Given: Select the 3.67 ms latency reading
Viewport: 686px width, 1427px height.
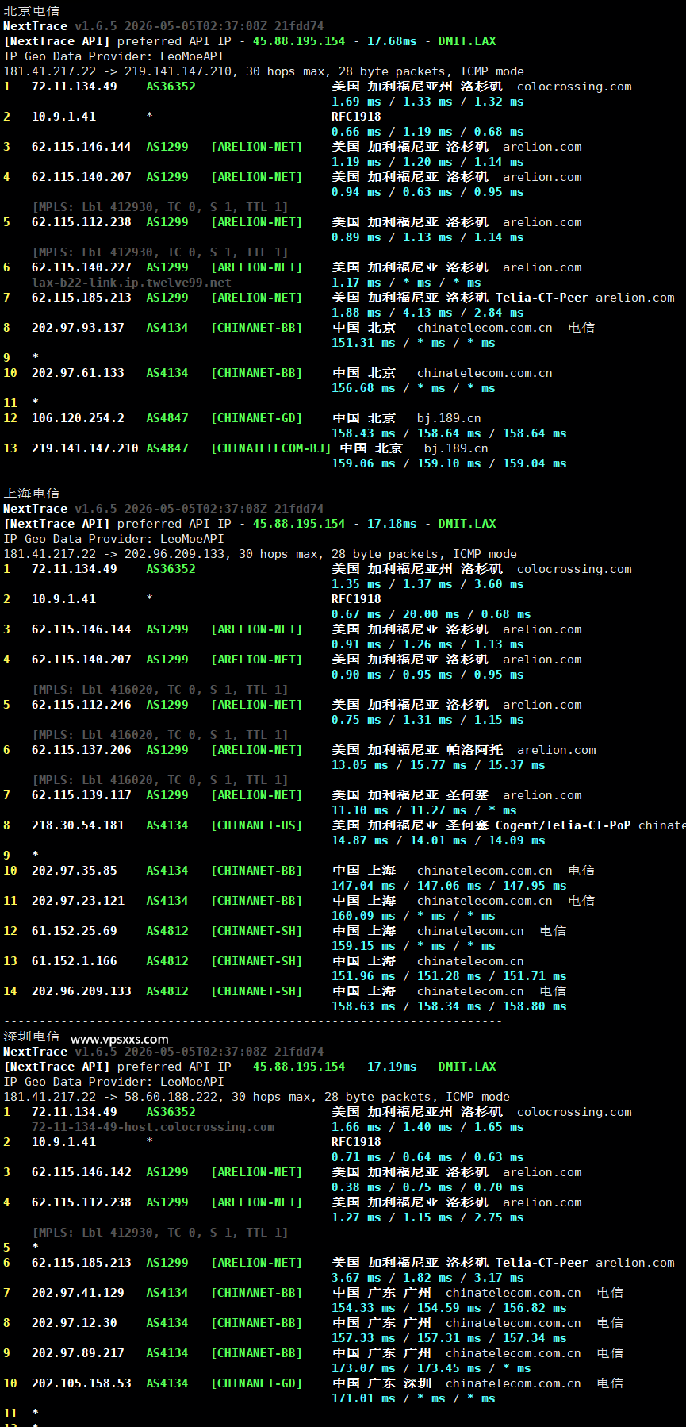Looking at the screenshot, I should (x=356, y=1278).
